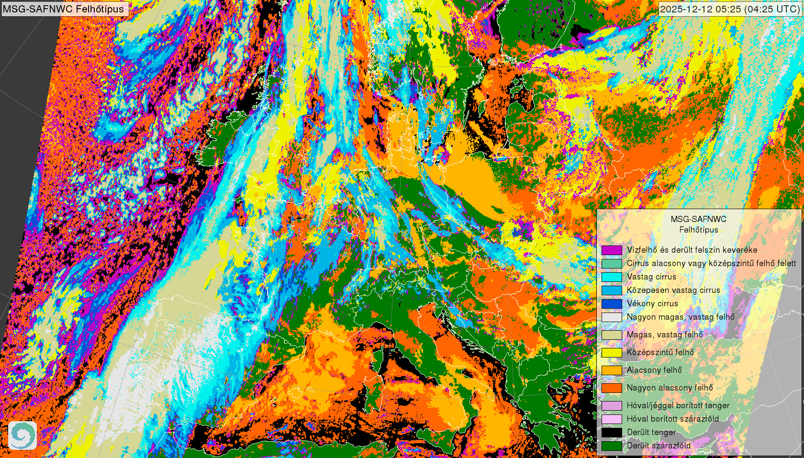Pick the pale pink Hóval borított szárazföld swatch
Viewport: 804px width, 458px height.
coord(612,419)
